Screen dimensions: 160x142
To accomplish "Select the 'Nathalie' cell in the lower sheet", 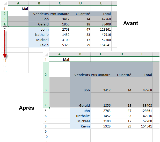I will point(80,116).
